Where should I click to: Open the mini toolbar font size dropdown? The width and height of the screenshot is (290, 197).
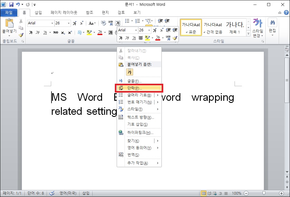coord(149,30)
